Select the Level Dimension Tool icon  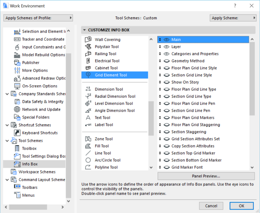click(88, 103)
